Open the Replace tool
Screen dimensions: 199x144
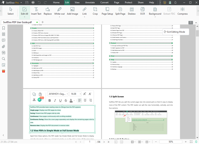(x=47, y=11)
